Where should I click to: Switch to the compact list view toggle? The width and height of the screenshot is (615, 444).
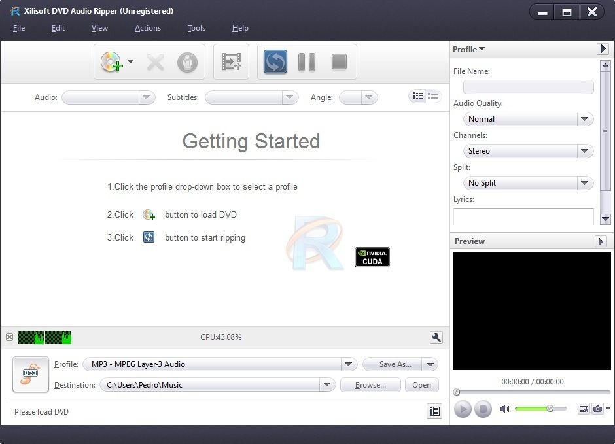[432, 96]
